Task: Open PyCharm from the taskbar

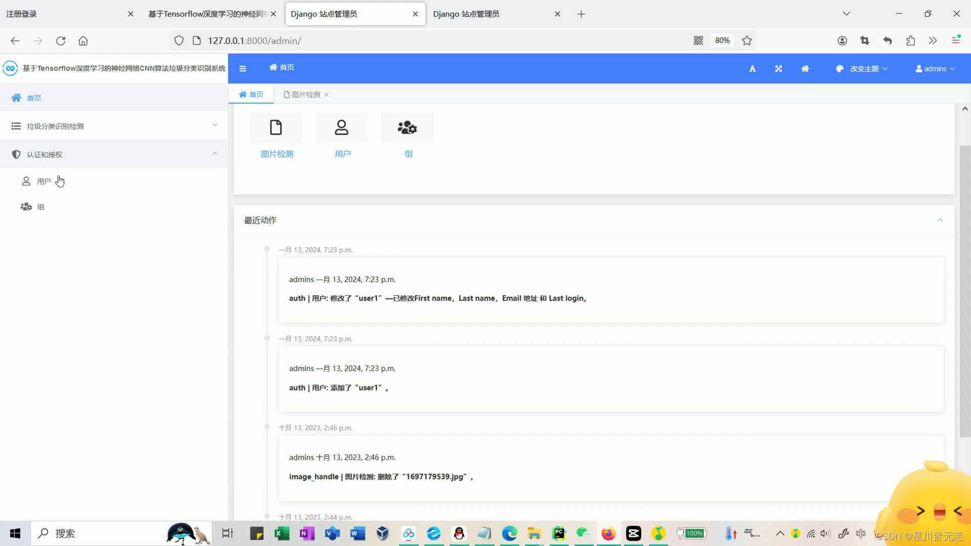Action: (x=559, y=533)
